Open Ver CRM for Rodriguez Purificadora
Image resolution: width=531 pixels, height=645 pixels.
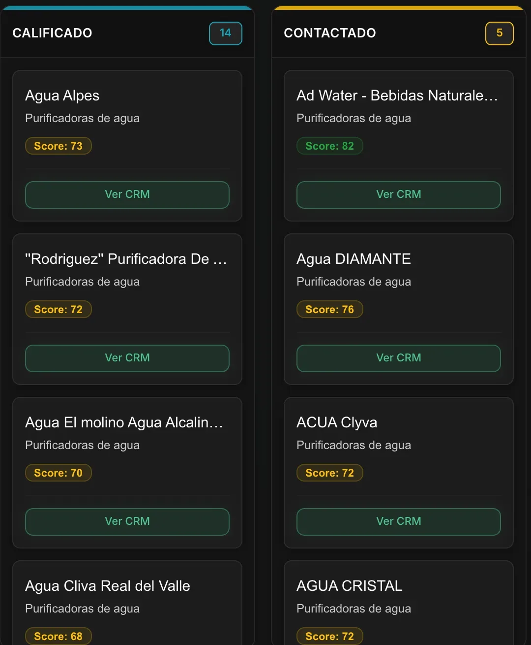pos(127,358)
